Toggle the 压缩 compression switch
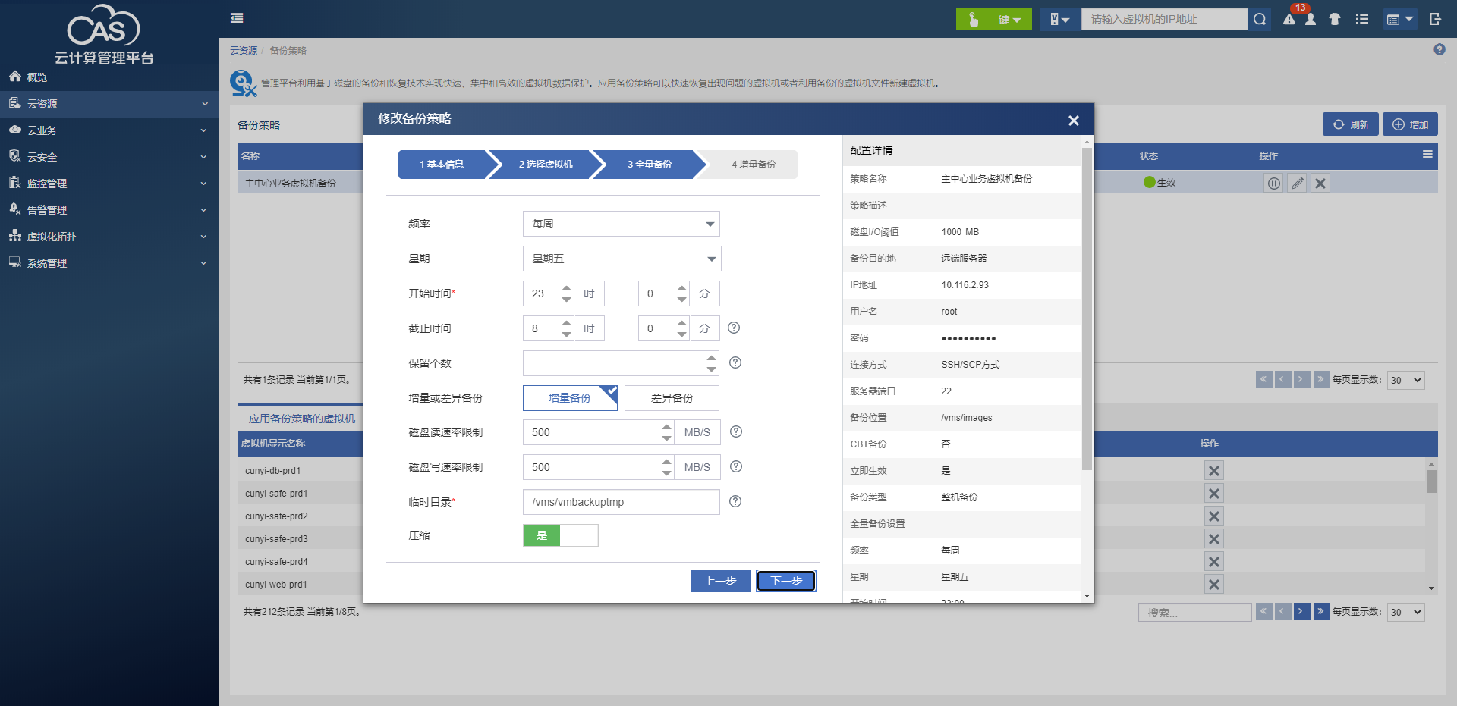This screenshot has height=706, width=1457. pos(561,535)
